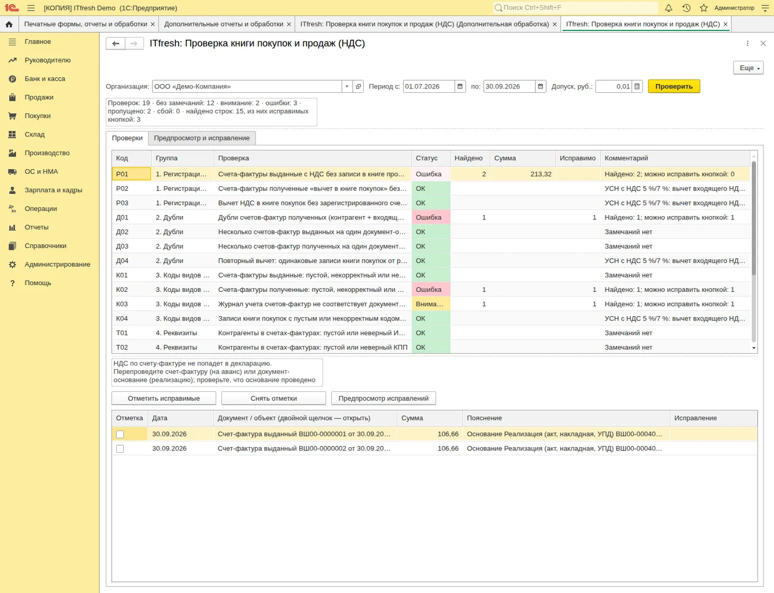774x593 pixels.
Task: Check the box for invoice ВШ00-0000002
Action: pyautogui.click(x=120, y=449)
